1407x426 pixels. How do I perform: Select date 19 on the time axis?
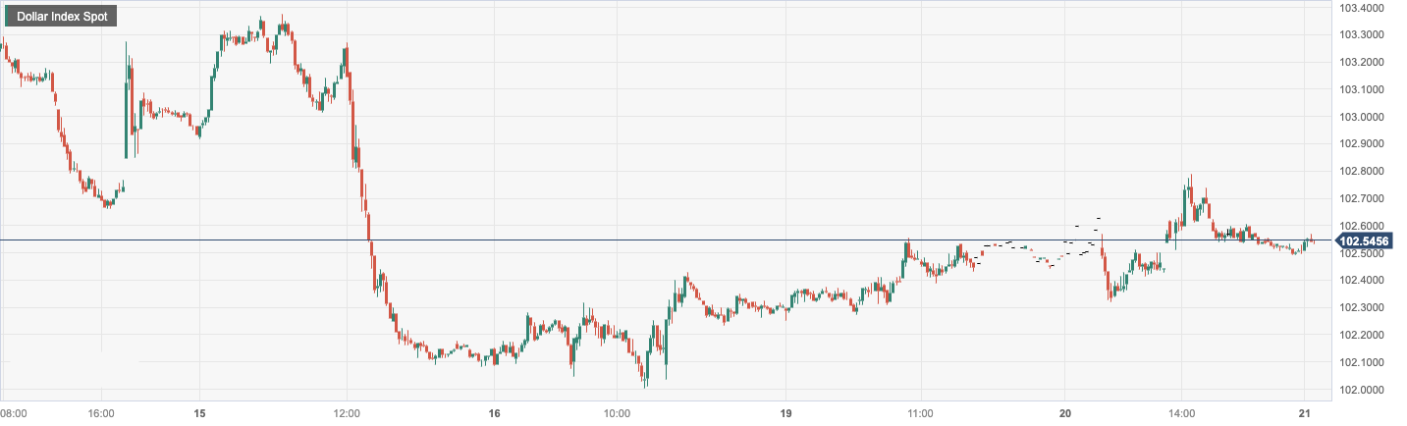tap(785, 413)
